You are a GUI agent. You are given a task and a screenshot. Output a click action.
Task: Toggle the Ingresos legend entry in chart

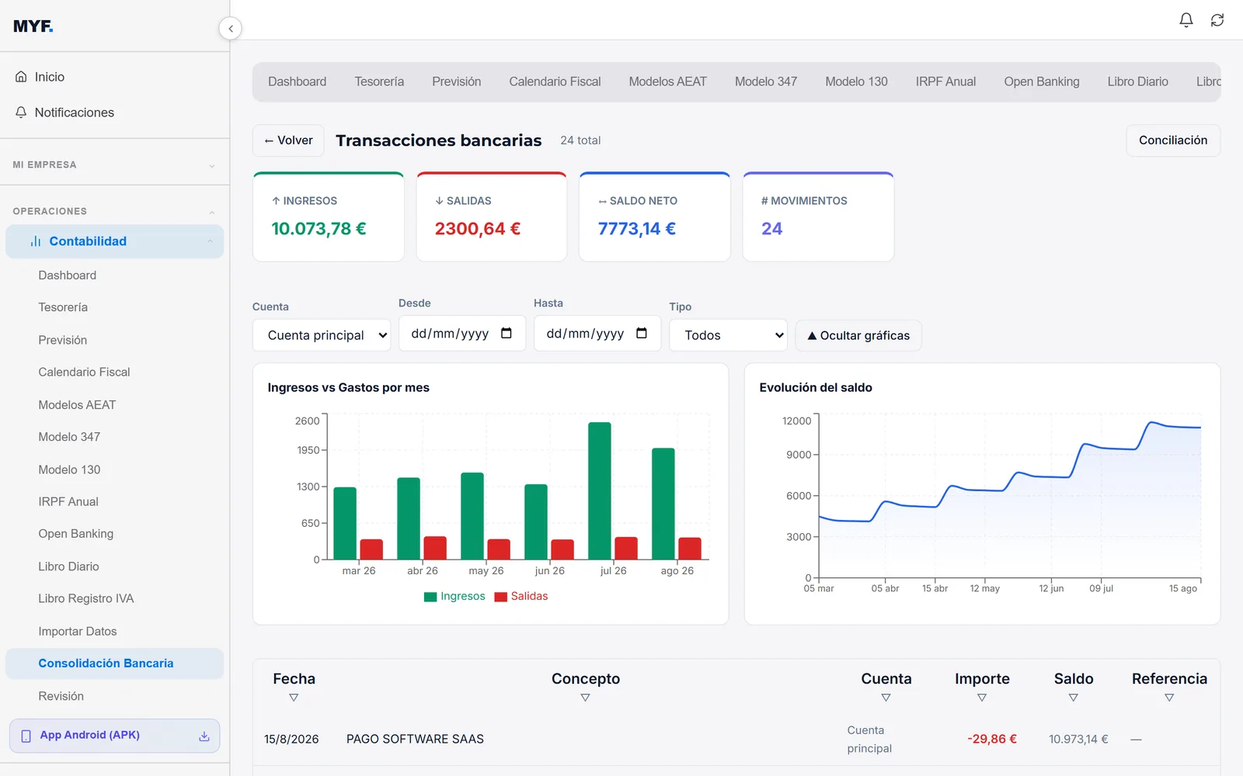454,597
